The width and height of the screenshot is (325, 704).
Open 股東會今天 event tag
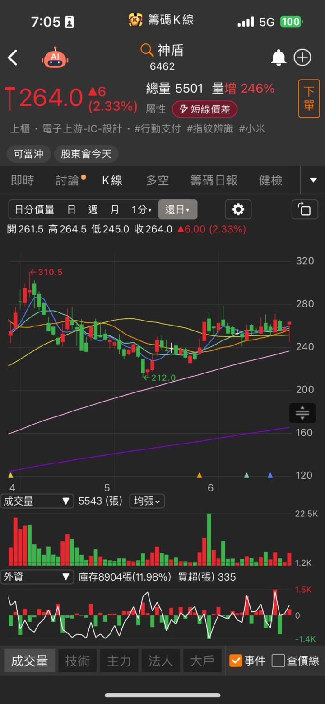point(86,154)
